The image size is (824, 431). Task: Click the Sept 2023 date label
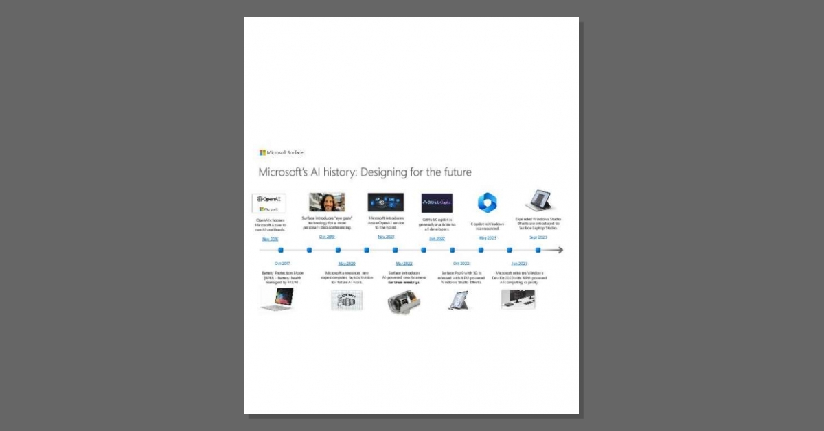pos(538,237)
